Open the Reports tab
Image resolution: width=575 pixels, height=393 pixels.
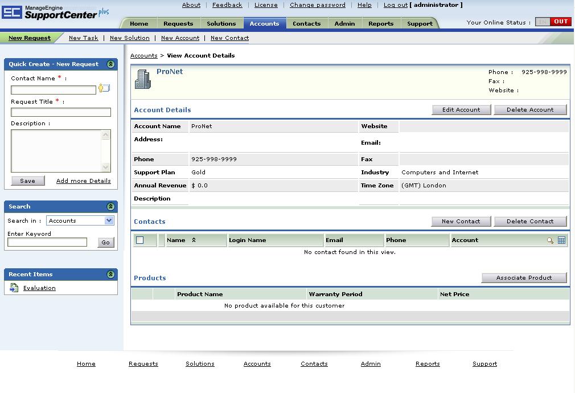pos(380,24)
